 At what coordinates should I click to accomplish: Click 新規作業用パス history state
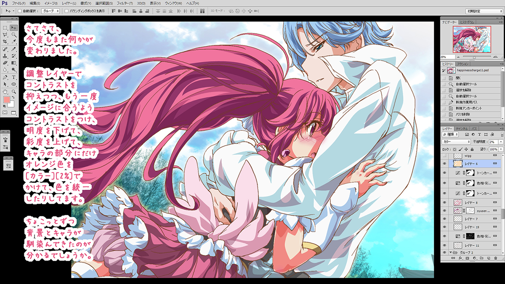click(466, 102)
